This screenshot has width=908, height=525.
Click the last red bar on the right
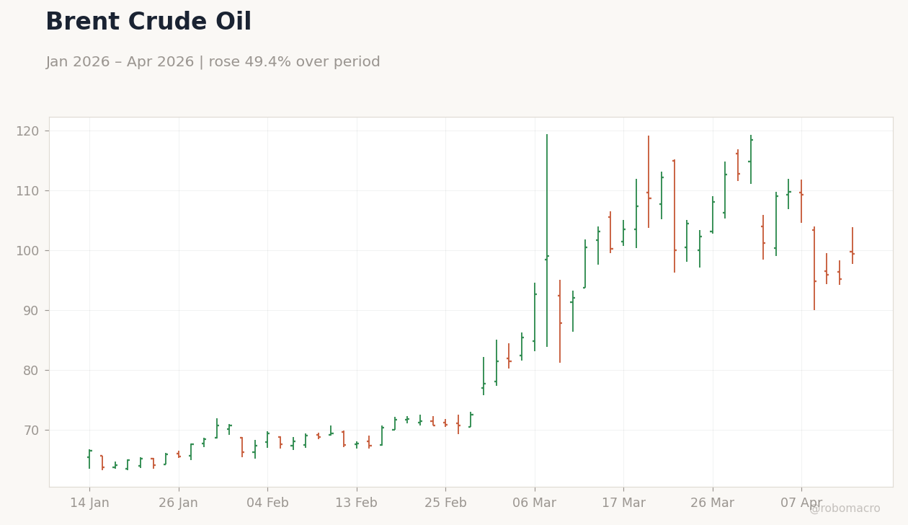click(x=852, y=246)
